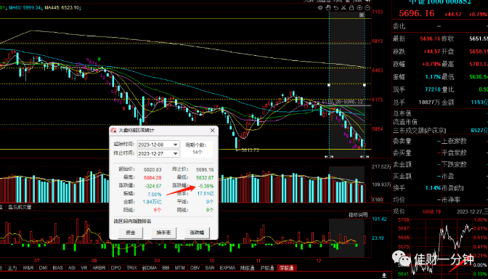488x279 pixels.
Task: Close the shaded range selection with X
Action: click(x=362, y=15)
